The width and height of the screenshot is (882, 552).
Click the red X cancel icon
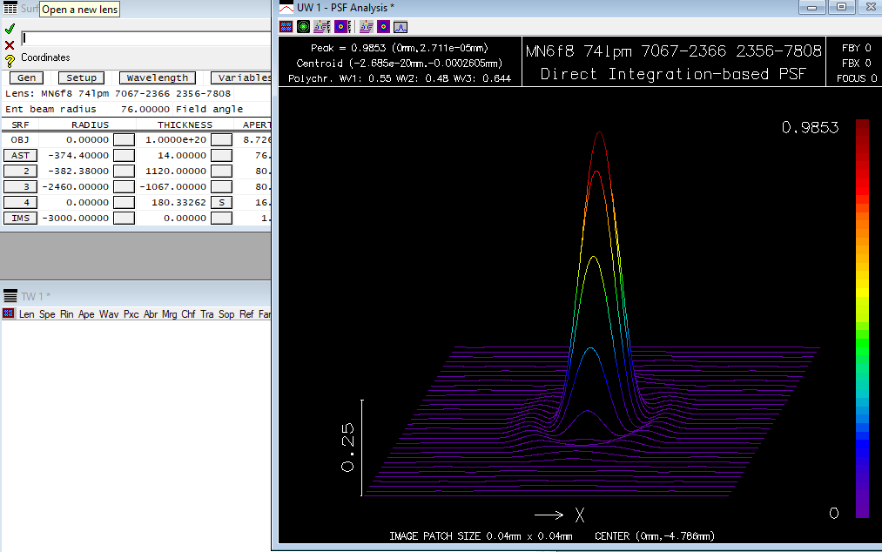pos(10,44)
